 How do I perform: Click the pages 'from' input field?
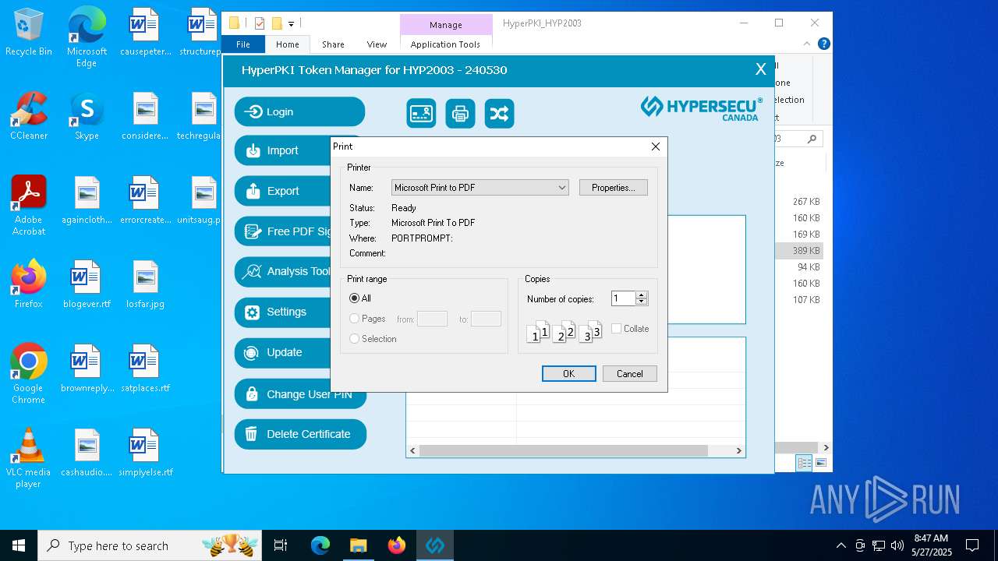coord(432,319)
